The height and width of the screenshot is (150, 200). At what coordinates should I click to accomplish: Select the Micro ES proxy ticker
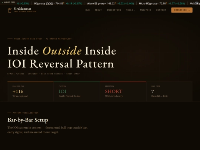coord(110,3)
